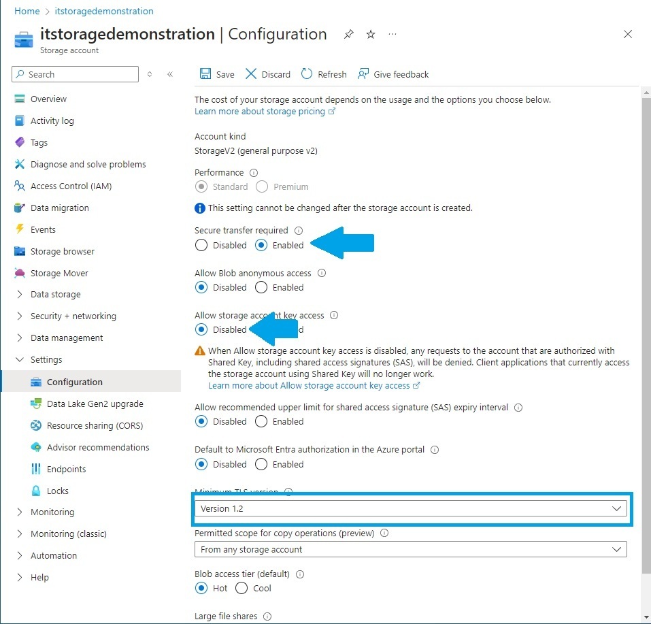The image size is (651, 624).
Task: Click the Refresh circular arrow icon
Action: [x=306, y=74]
